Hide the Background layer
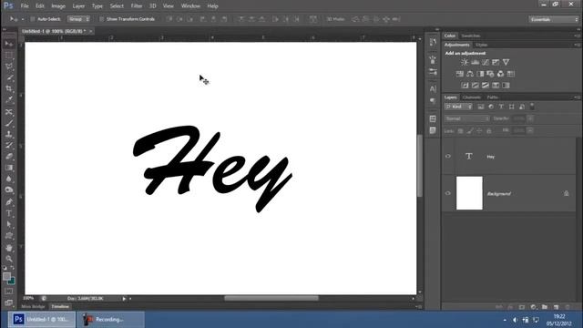583x328 pixels. click(448, 193)
